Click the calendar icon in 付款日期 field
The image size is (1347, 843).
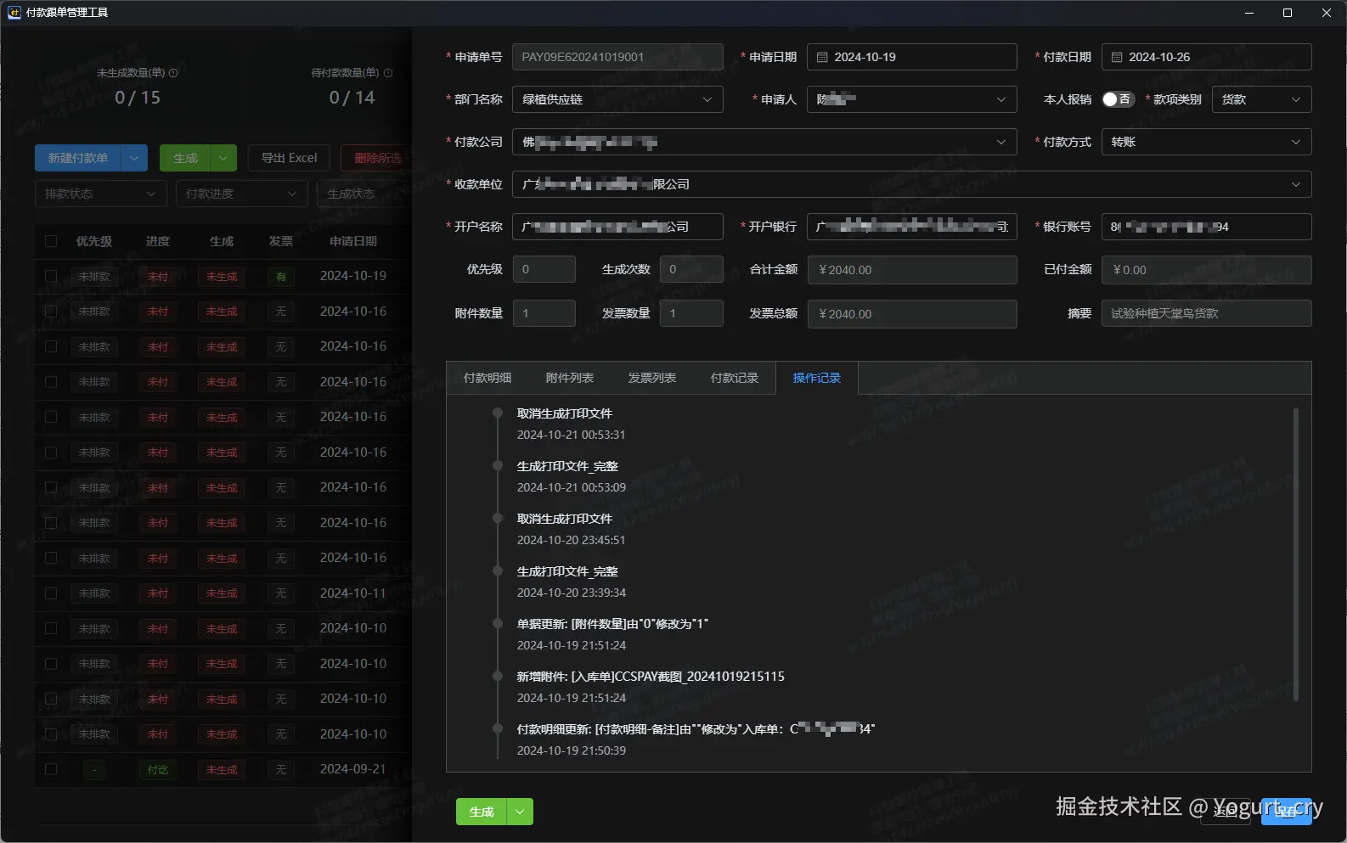pos(1117,57)
